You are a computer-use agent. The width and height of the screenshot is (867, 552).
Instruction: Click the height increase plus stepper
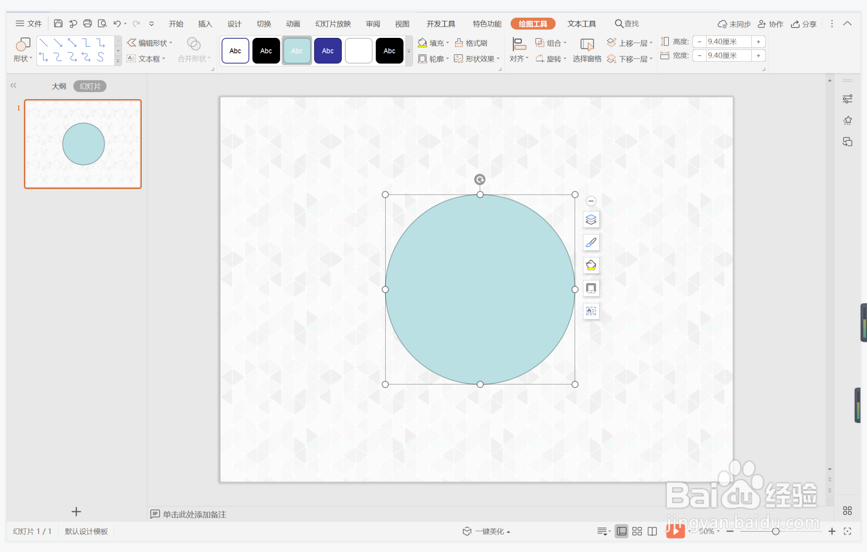(x=758, y=42)
